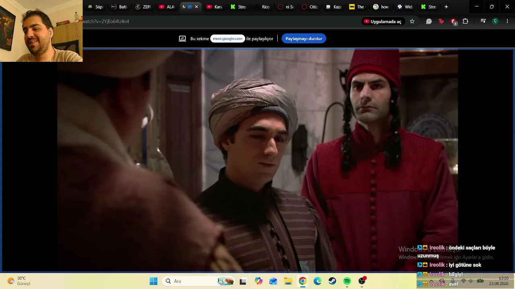Switch to the Balti browser tab
Image resolution: width=515 pixels, height=289 pixels.
coord(119,7)
